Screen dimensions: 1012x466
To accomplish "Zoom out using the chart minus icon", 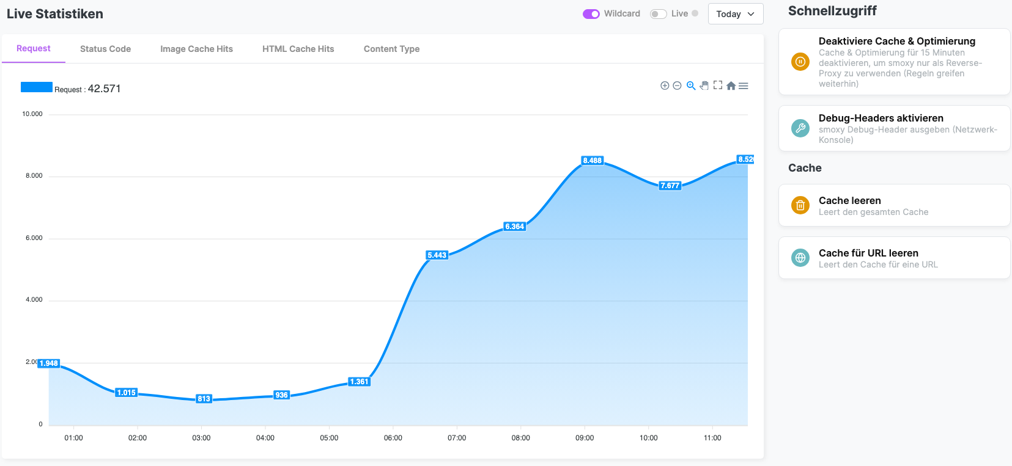I will point(677,86).
